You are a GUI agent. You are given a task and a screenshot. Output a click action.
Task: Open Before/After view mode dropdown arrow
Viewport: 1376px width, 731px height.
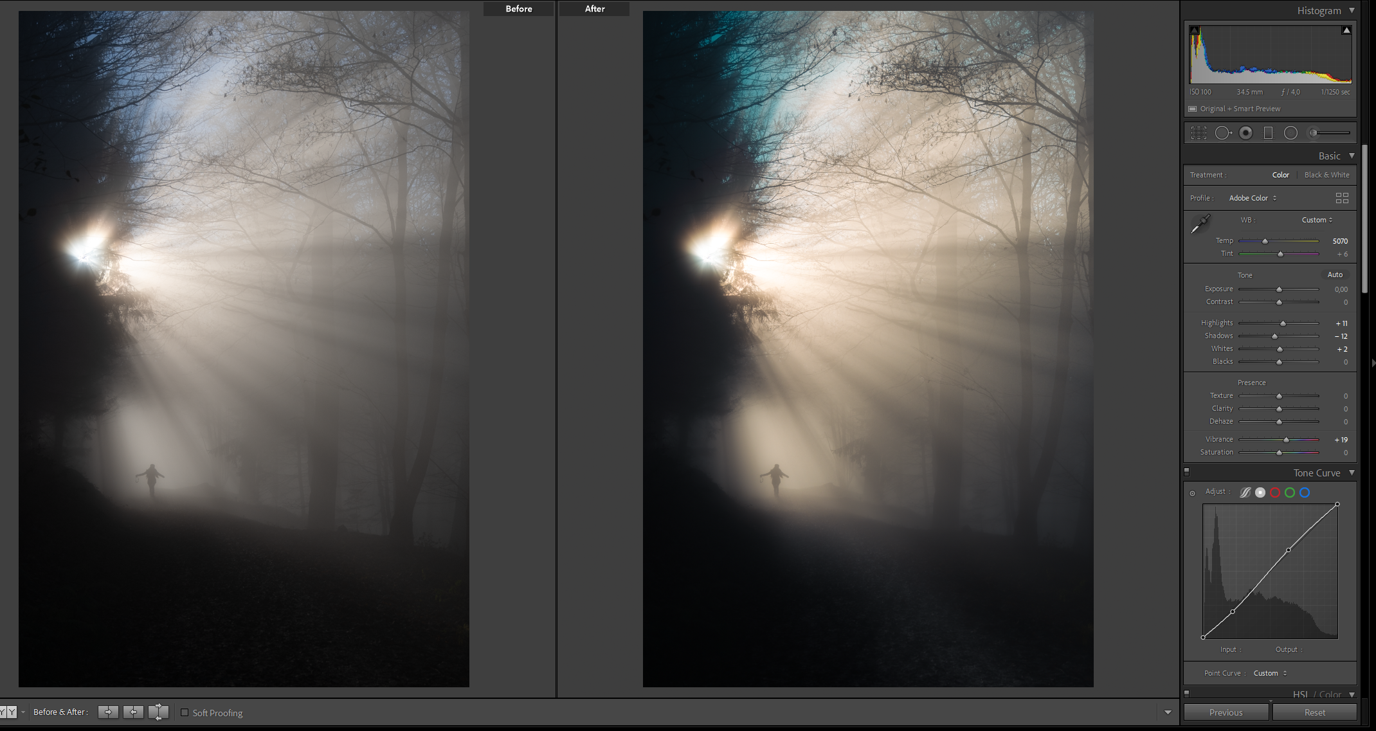pos(23,712)
